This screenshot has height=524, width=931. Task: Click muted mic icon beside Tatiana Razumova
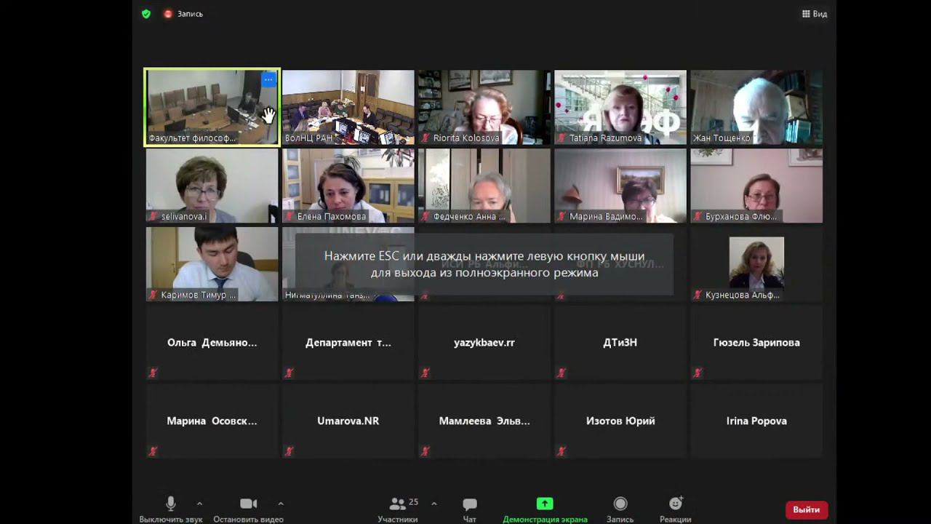click(x=562, y=138)
